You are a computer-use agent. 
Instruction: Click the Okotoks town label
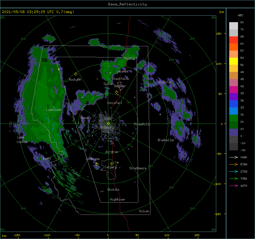click(113, 189)
